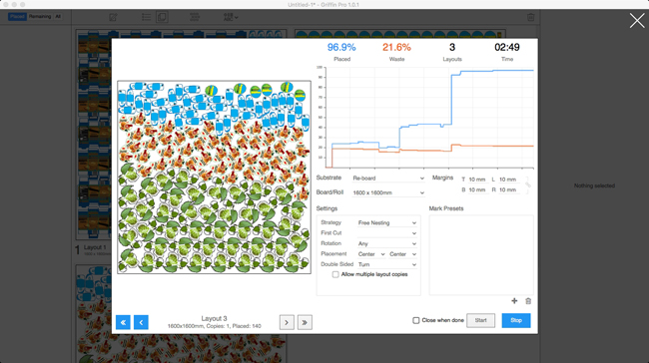Go to the next layout
The height and width of the screenshot is (363, 649).
(287, 322)
